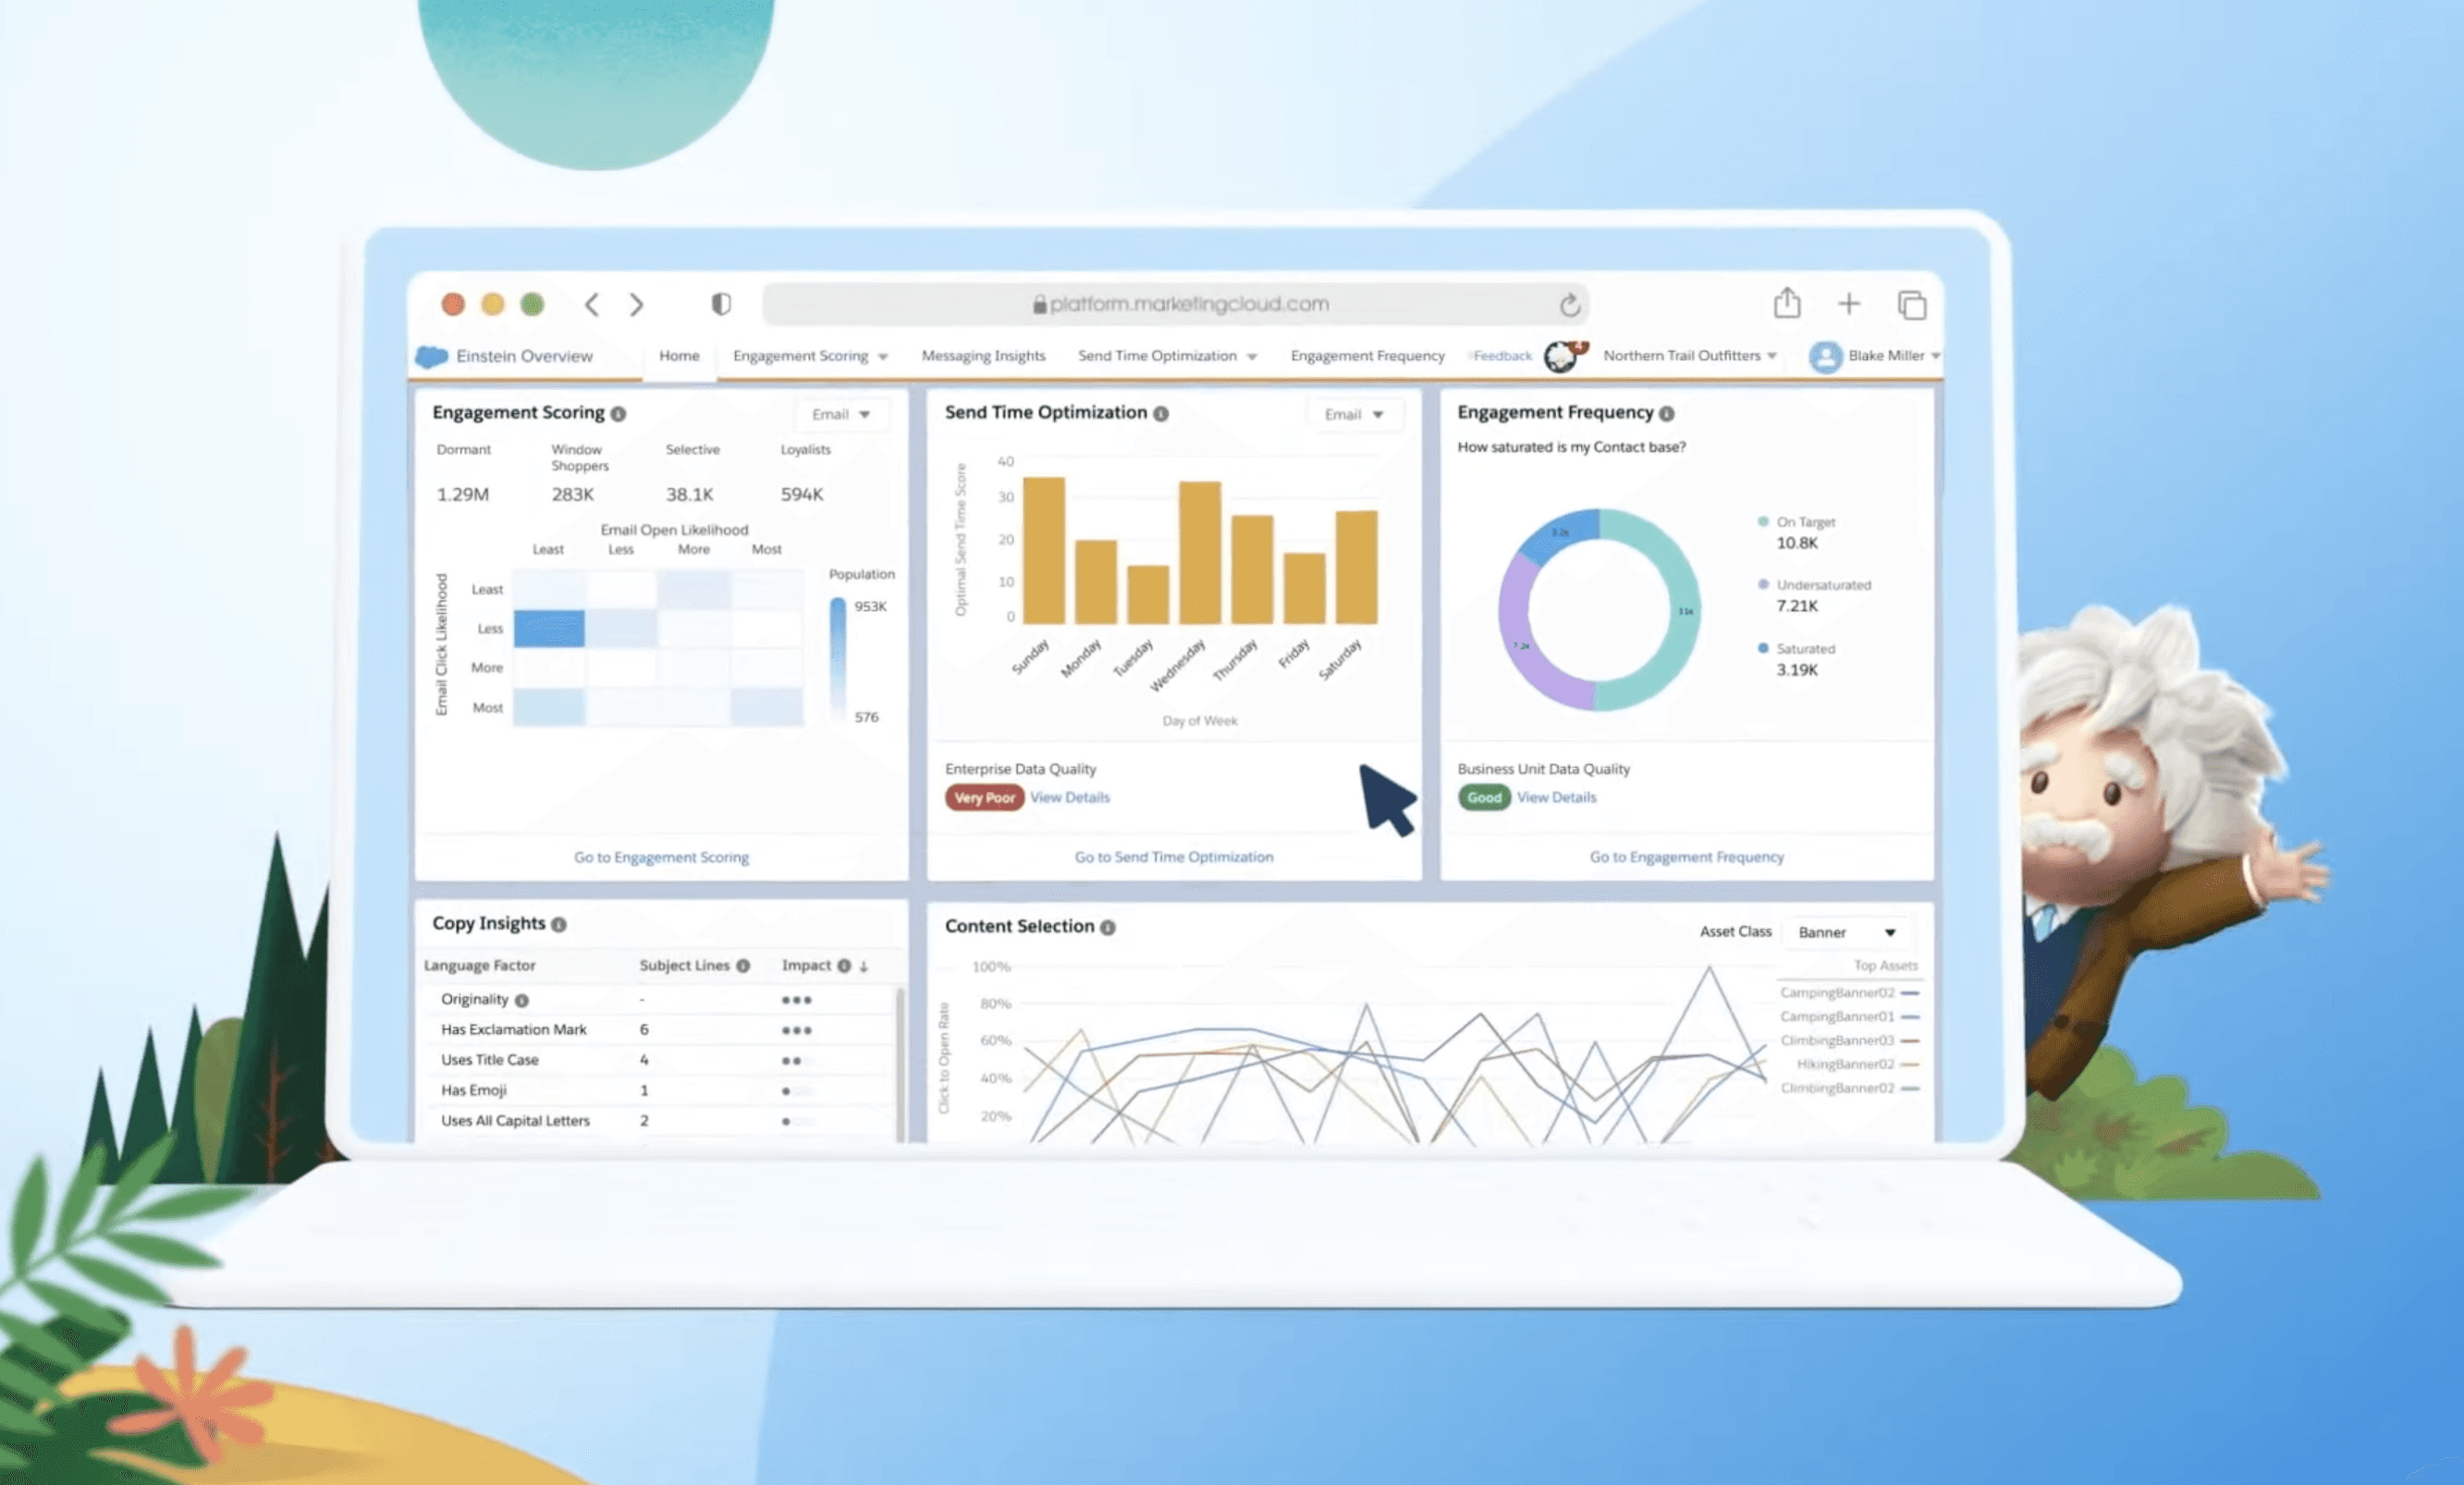
Task: Open Northern Trail Outfitters account dropdown
Action: pos(1690,356)
